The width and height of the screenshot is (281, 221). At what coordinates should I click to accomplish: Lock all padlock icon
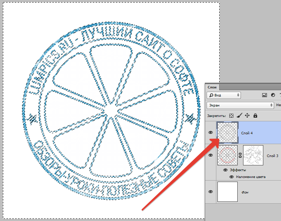click(255, 116)
